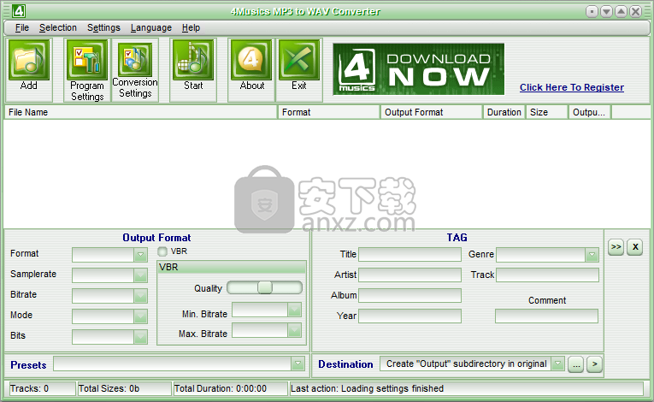
Task: Click the truncated Outpu... column header
Action: pos(590,112)
